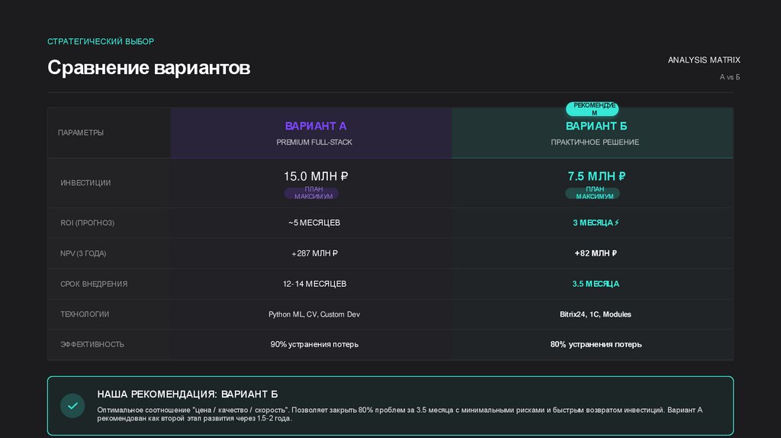The height and width of the screenshot is (438, 781).
Task: Click the lightning bolt beside 3 МЕСЯЦА
Action: 616,222
